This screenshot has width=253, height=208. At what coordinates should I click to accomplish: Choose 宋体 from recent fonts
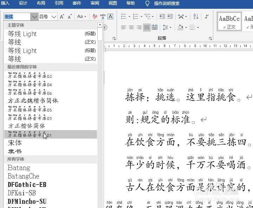point(51,143)
